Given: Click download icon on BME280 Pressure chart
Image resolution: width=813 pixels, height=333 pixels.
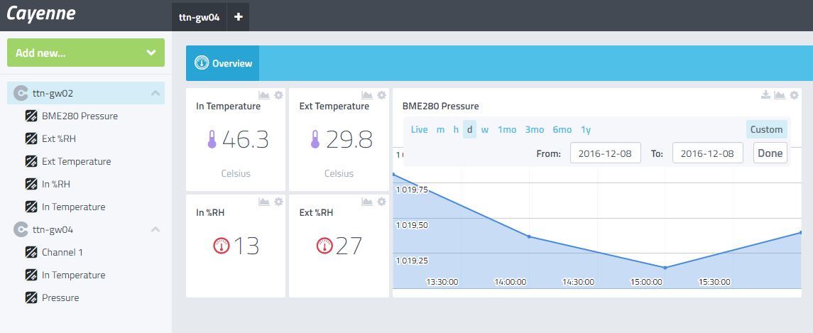Looking at the screenshot, I should click(765, 95).
